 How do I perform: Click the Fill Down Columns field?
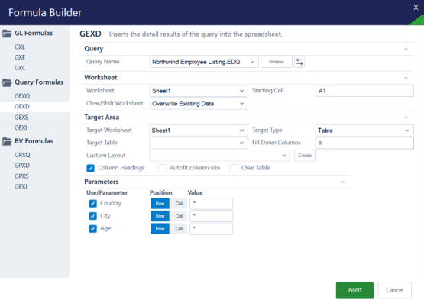pyautogui.click(x=364, y=143)
